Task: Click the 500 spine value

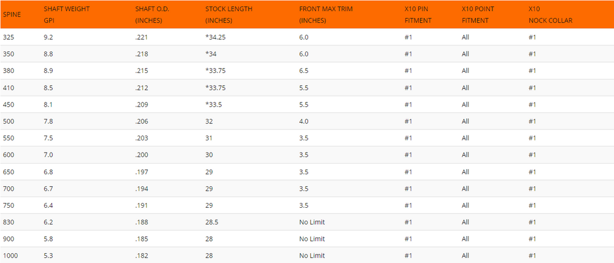Action: (x=9, y=121)
